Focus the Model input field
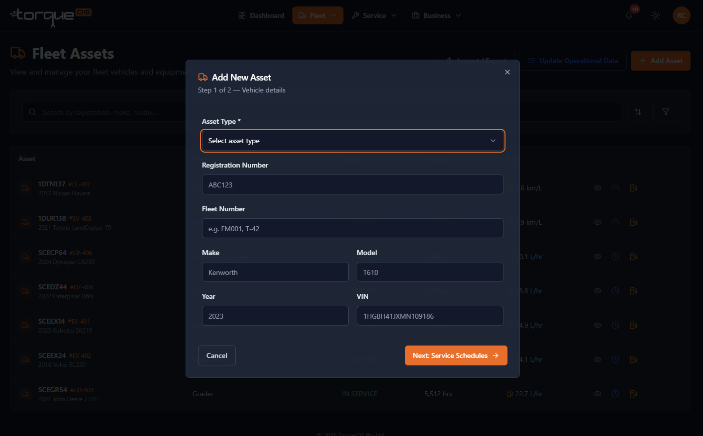703x436 pixels. click(430, 272)
